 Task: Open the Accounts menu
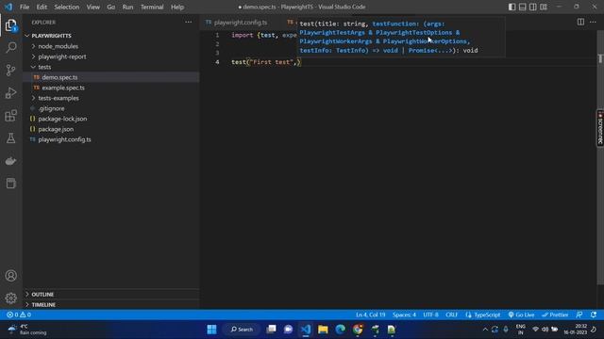pyautogui.click(x=10, y=276)
